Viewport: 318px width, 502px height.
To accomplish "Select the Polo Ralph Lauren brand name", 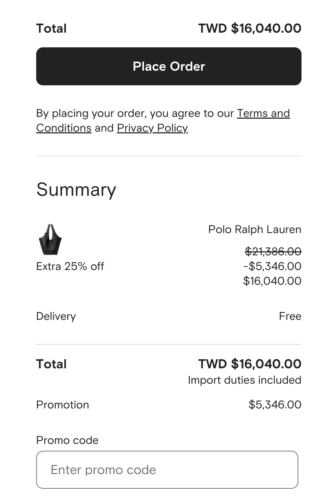I will 255,229.
